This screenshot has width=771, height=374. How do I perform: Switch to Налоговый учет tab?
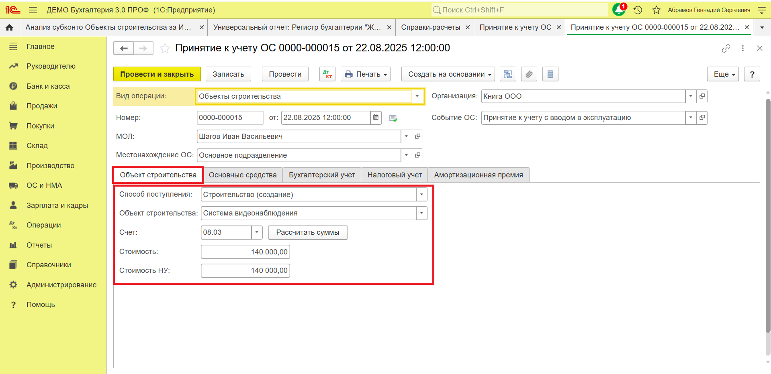395,175
